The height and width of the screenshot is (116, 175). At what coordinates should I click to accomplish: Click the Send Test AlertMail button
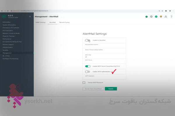(93, 89)
